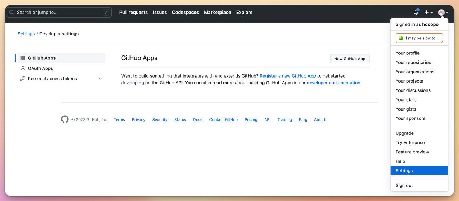Viewport: 459px width, 201px height.
Task: Select Sign out in user menu
Action: pyautogui.click(x=419, y=185)
